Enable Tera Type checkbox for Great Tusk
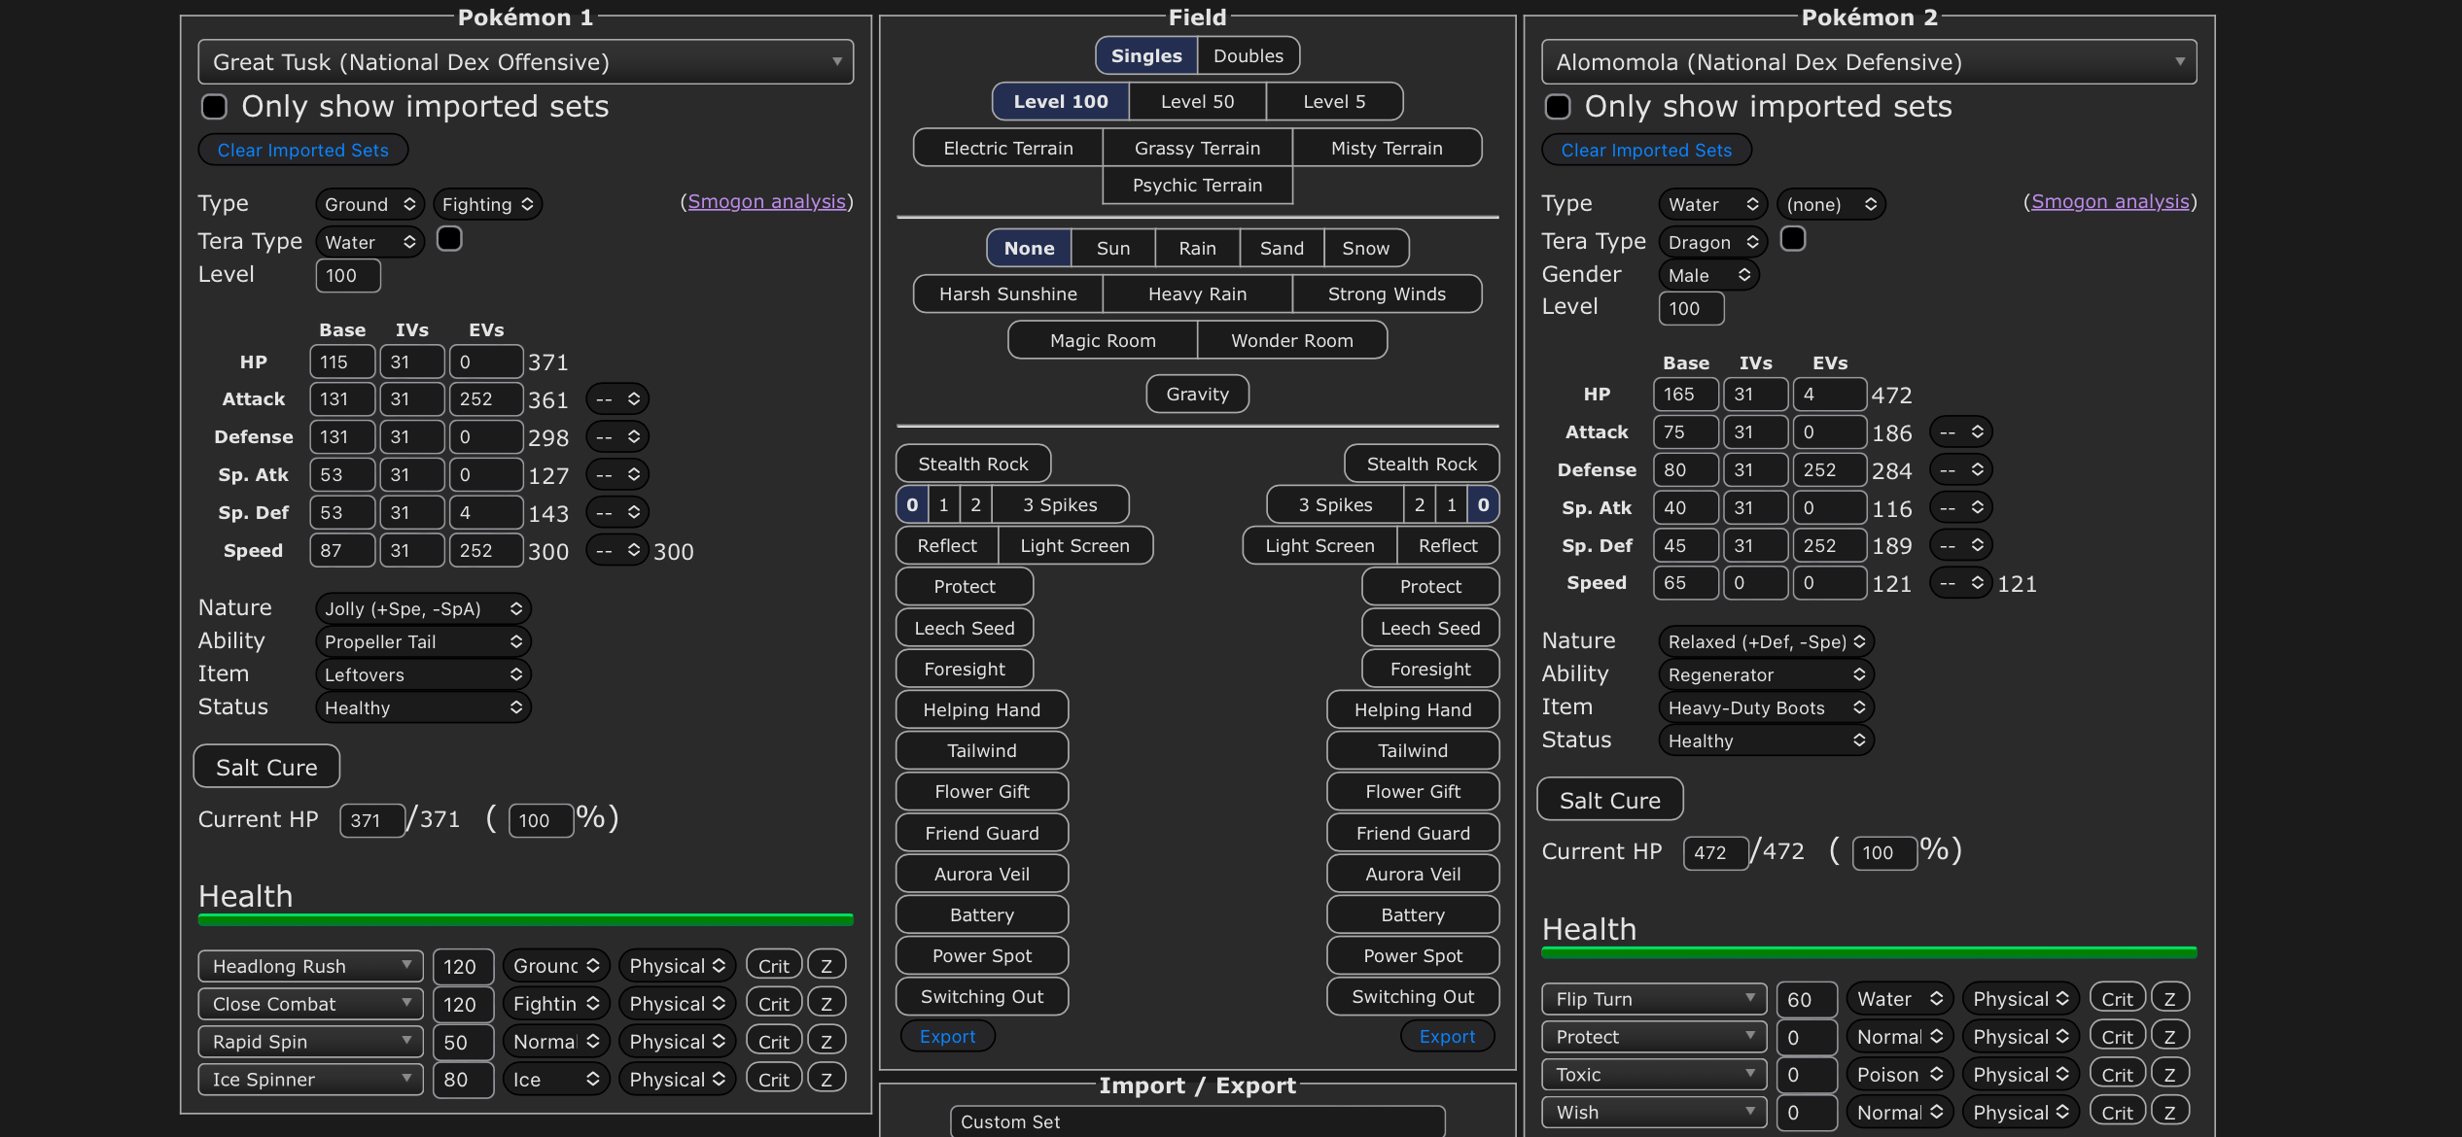The image size is (2462, 1137). pos(449,239)
